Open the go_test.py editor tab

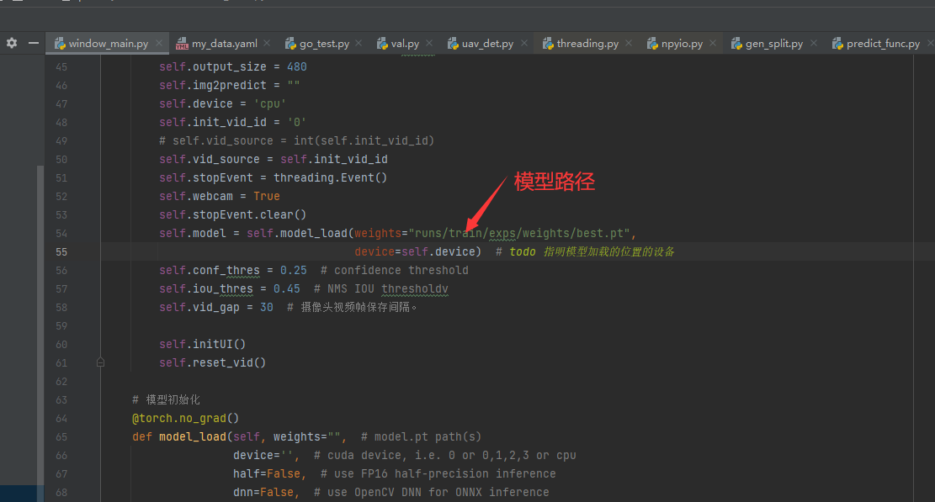(324, 44)
